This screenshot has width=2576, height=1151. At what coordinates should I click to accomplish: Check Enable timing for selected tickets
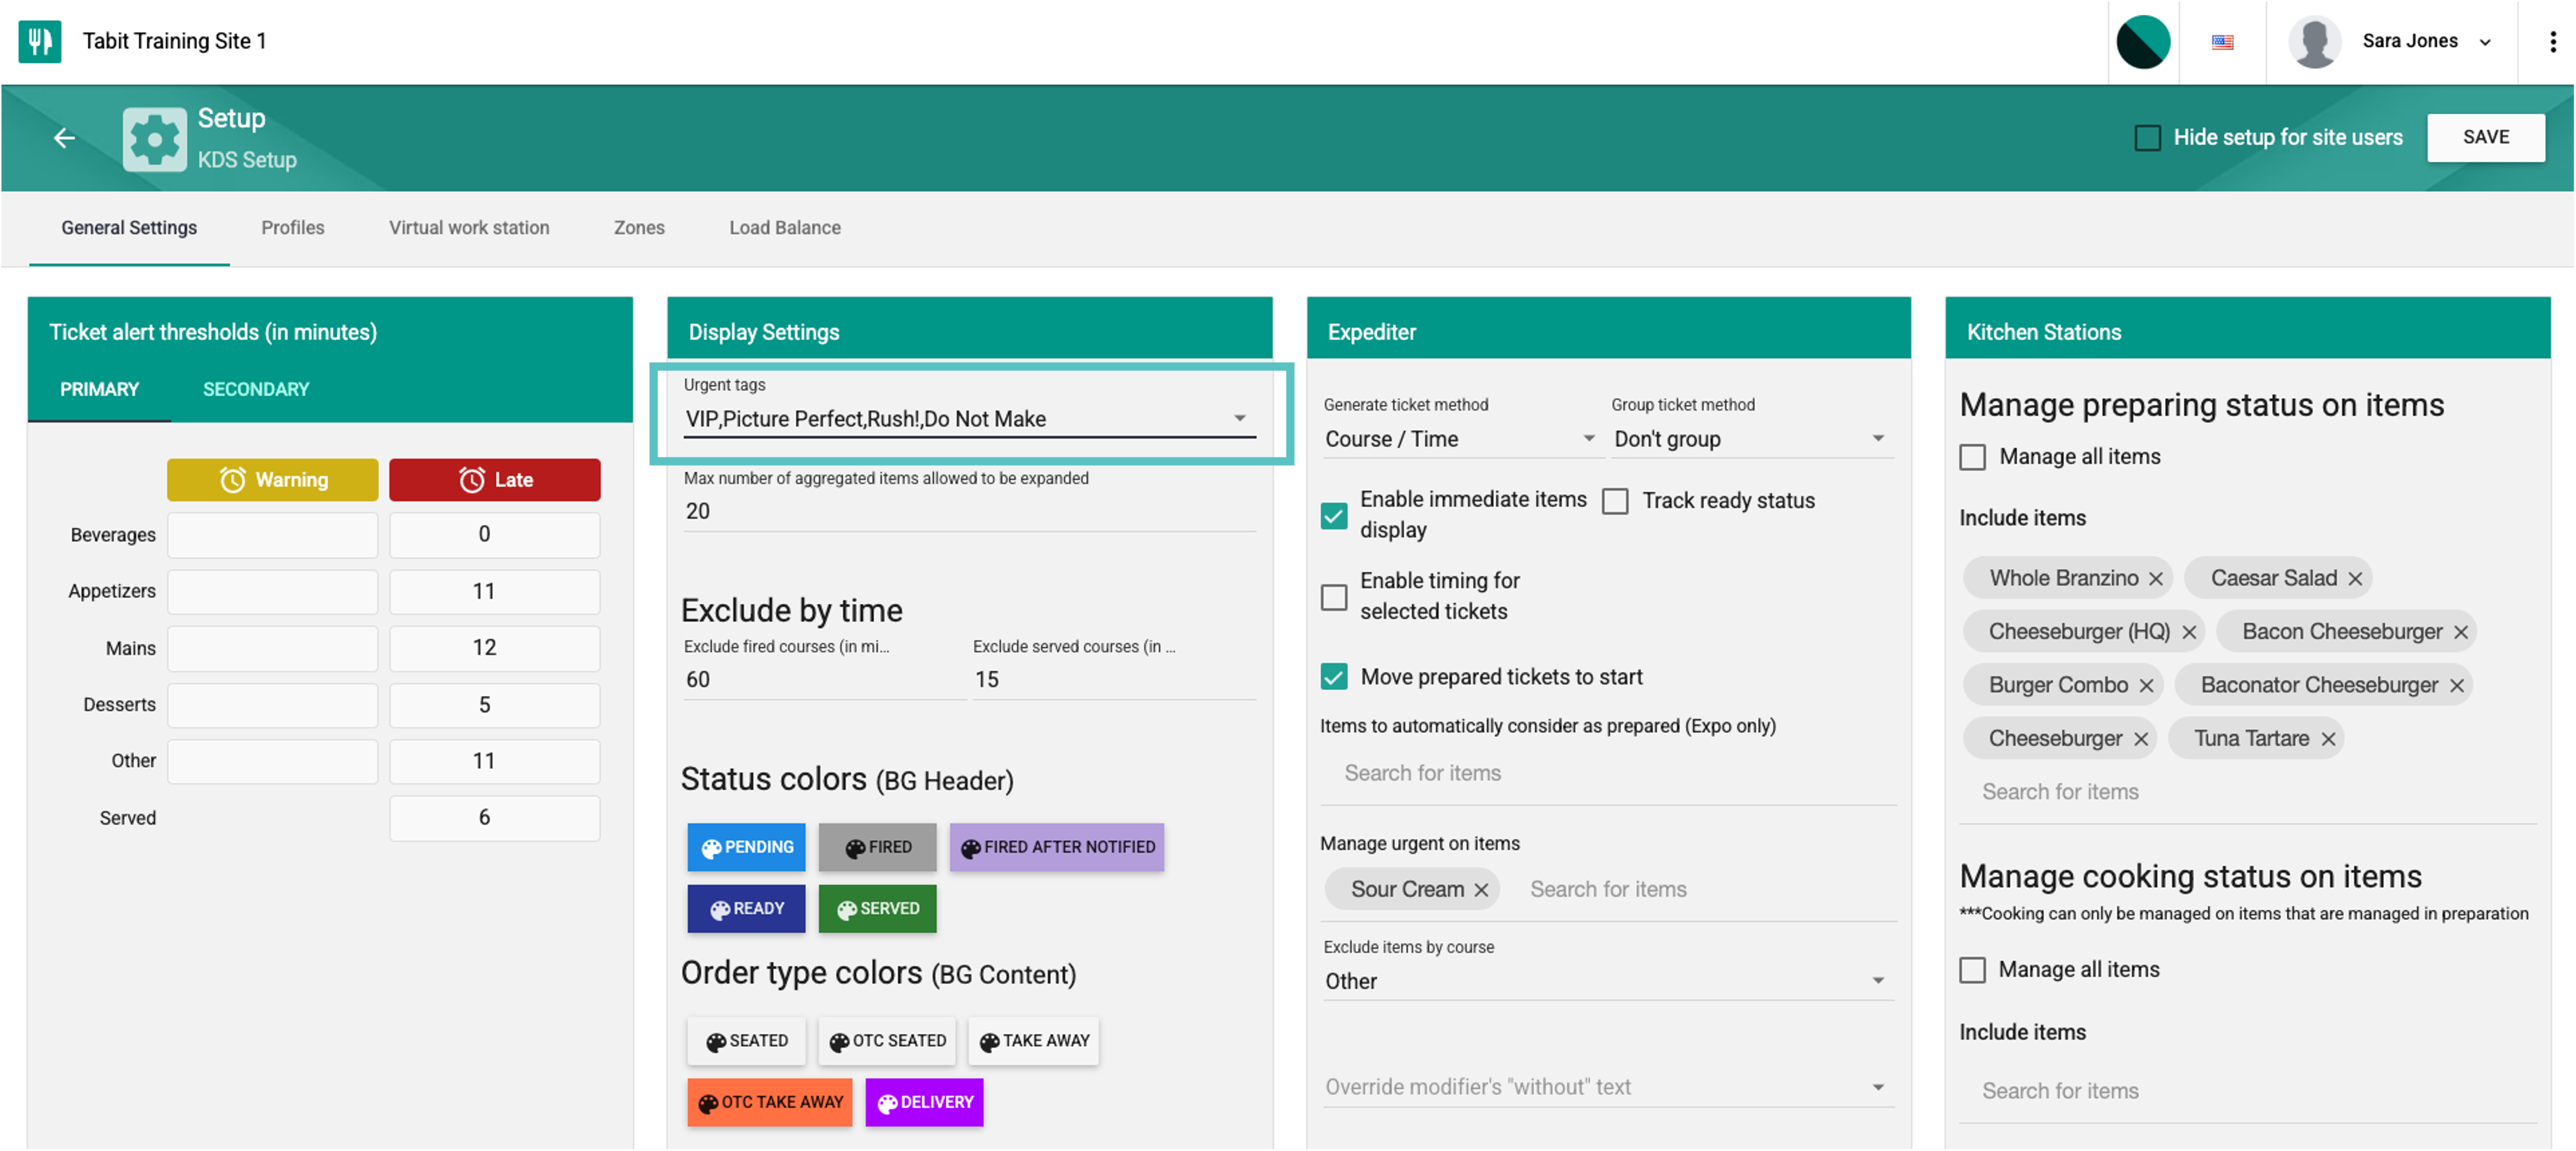[1334, 598]
